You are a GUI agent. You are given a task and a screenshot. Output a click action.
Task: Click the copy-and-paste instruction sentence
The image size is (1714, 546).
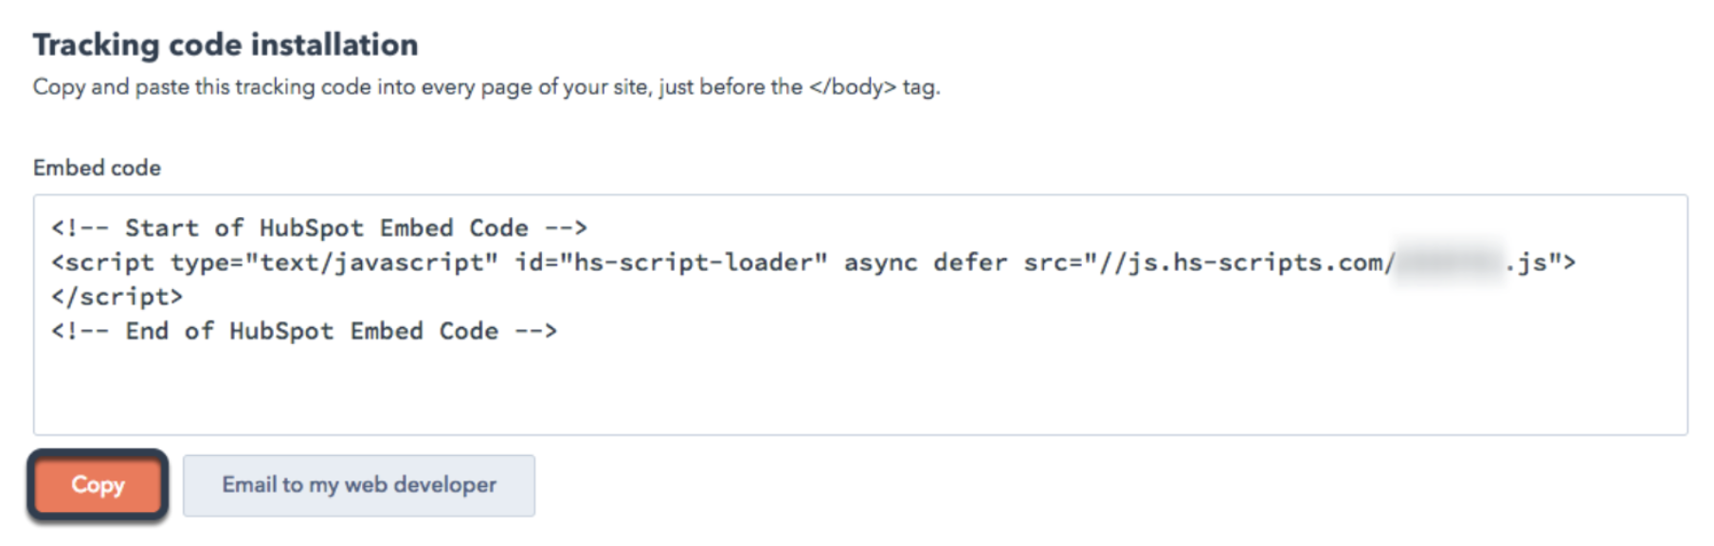click(x=417, y=87)
